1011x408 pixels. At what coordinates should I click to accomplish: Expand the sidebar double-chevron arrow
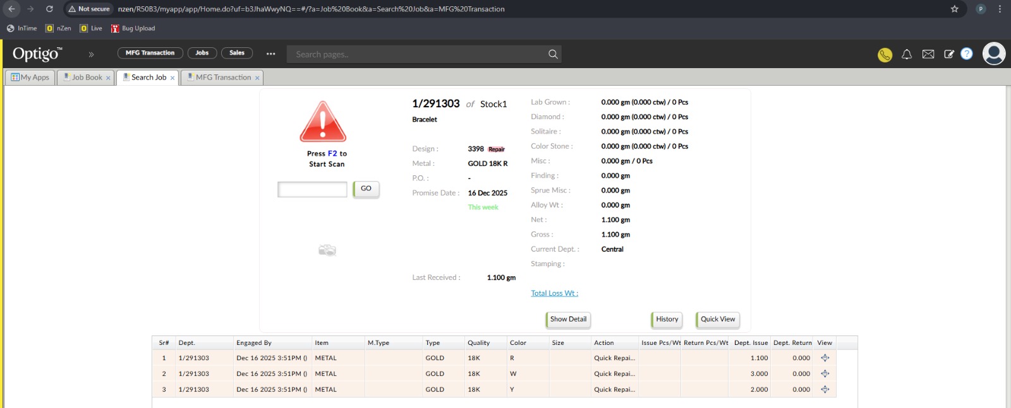pos(91,54)
